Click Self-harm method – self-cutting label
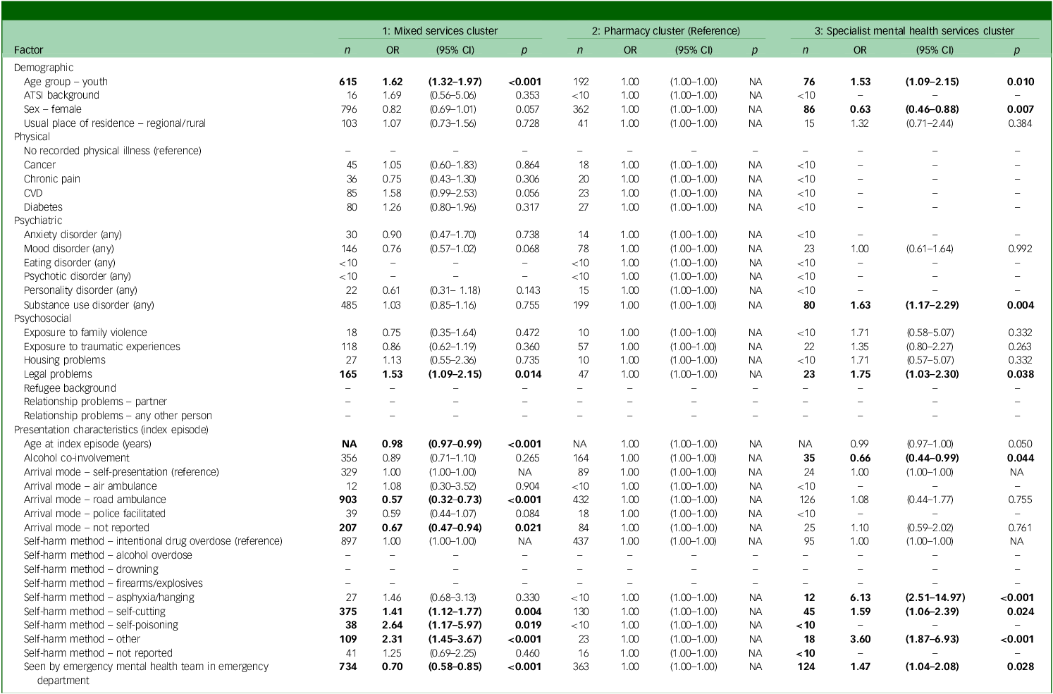Image resolution: width=1053 pixels, height=694 pixels. point(94,612)
